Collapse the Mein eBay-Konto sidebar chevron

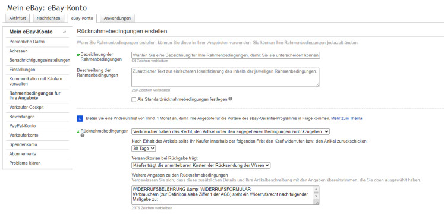point(64,32)
